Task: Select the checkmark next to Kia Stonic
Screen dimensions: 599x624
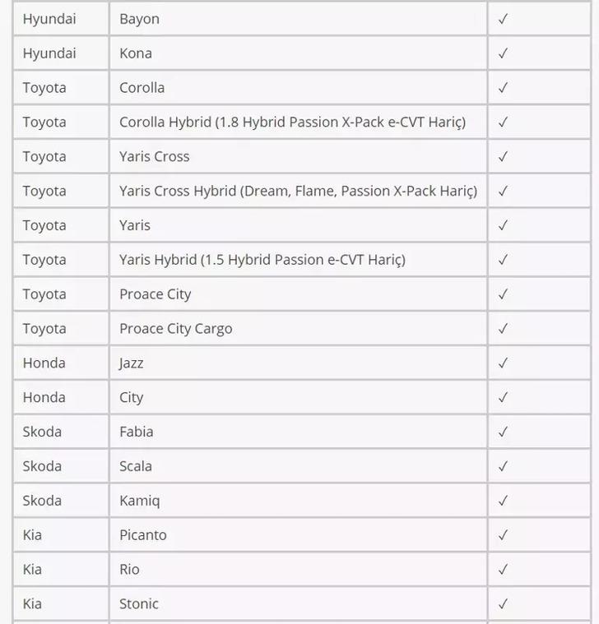Action: (503, 604)
